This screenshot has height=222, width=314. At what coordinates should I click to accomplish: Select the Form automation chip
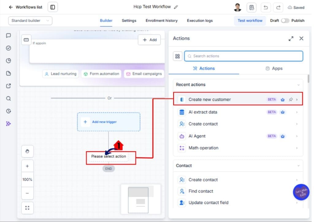(x=101, y=74)
